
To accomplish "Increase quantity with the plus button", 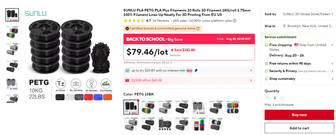I will (283, 98).
